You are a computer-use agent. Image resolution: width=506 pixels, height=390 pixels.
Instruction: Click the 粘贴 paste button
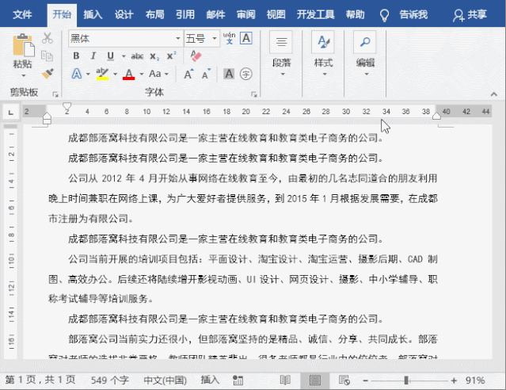click(x=22, y=54)
